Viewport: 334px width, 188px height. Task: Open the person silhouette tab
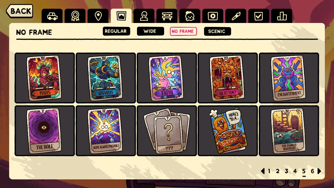(144, 16)
